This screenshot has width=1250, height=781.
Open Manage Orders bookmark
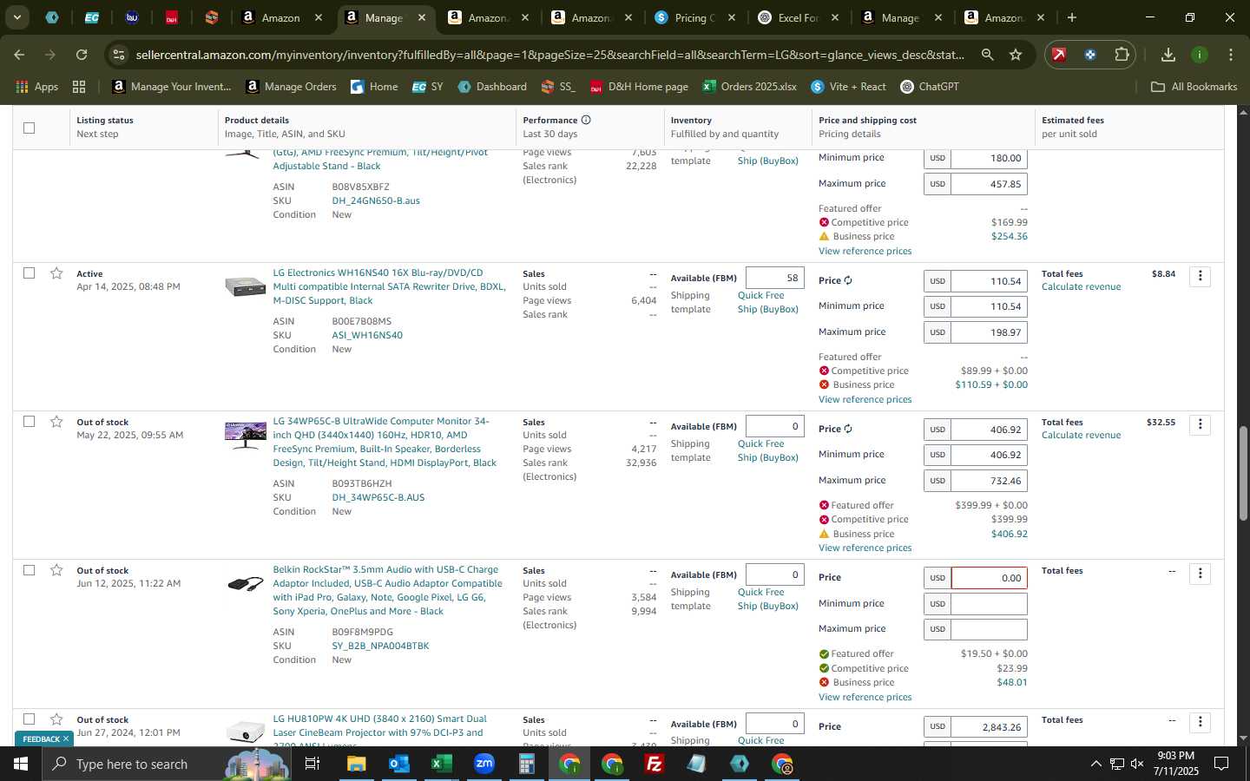point(291,87)
